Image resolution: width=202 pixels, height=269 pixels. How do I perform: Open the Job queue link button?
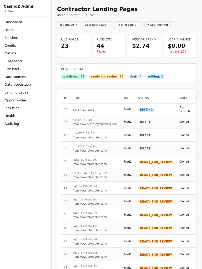69,25
